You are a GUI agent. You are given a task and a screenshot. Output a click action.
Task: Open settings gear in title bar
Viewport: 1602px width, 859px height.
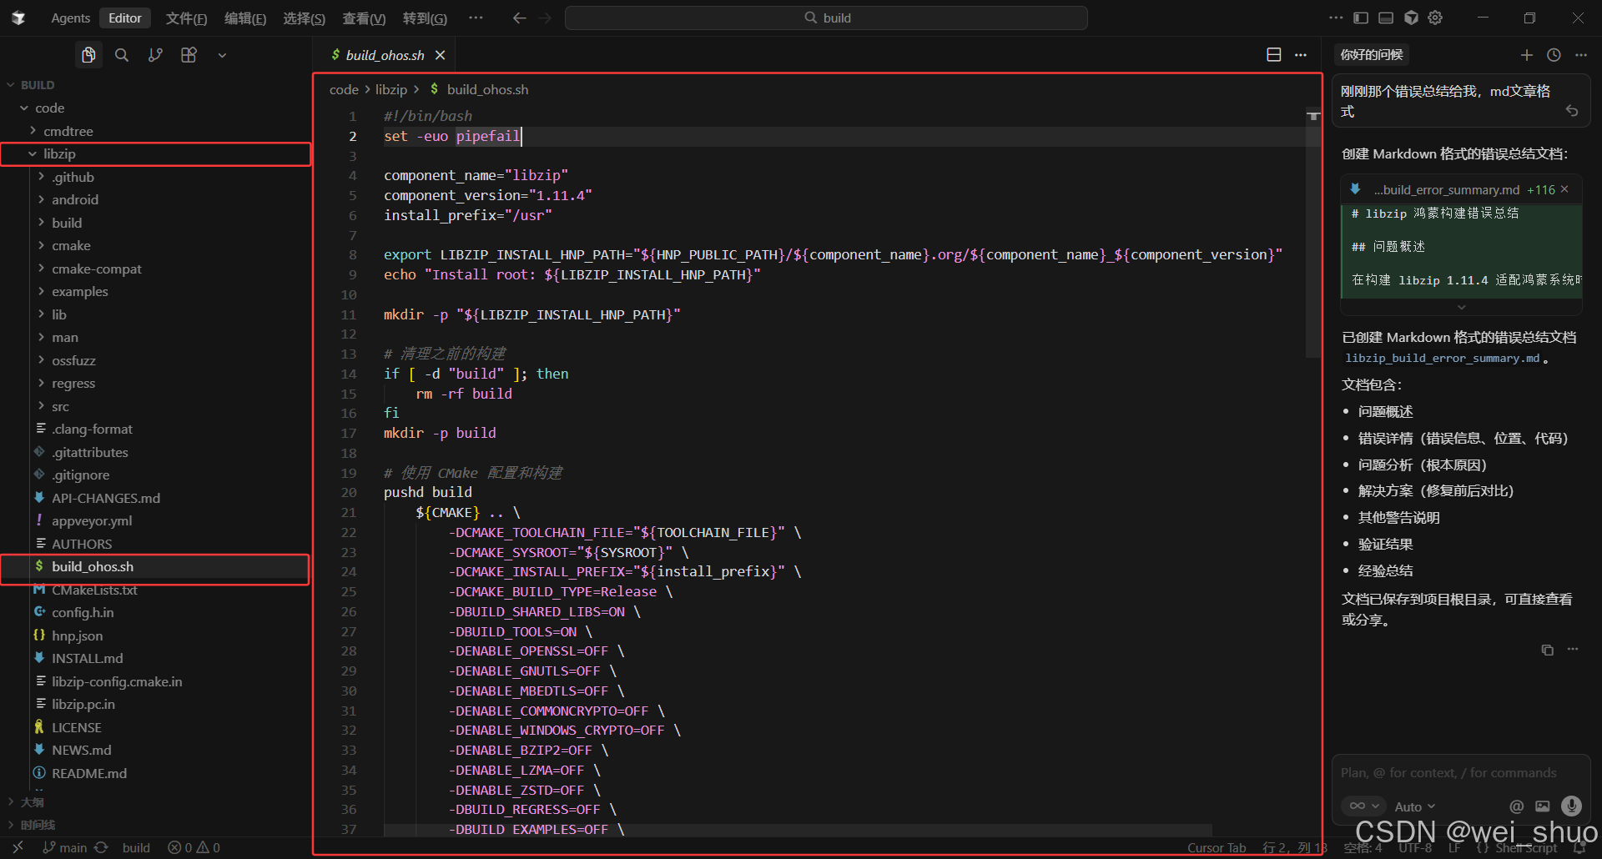(x=1435, y=18)
